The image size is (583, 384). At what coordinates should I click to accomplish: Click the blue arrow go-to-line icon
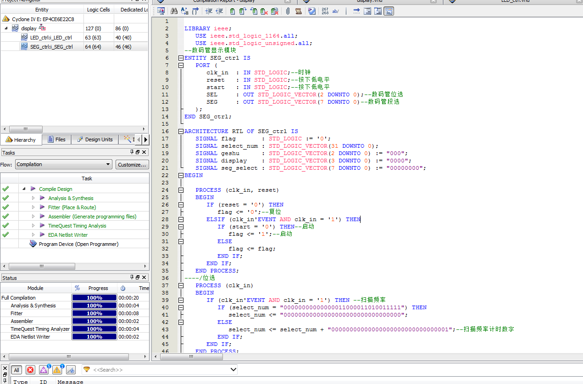pyautogui.click(x=356, y=11)
